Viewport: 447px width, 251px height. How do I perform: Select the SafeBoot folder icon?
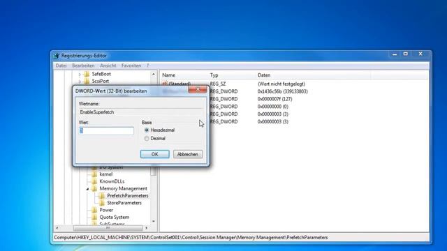pos(87,74)
